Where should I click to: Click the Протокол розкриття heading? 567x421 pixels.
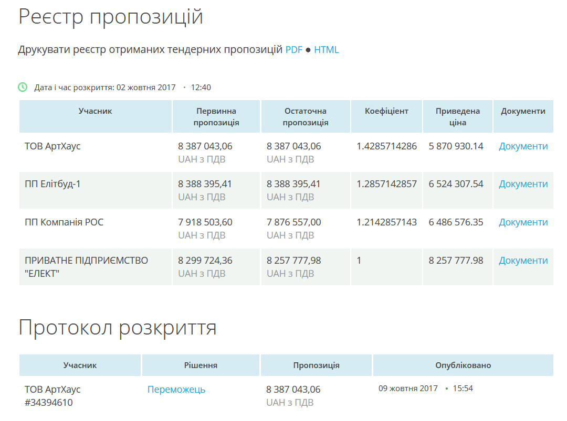point(118,328)
